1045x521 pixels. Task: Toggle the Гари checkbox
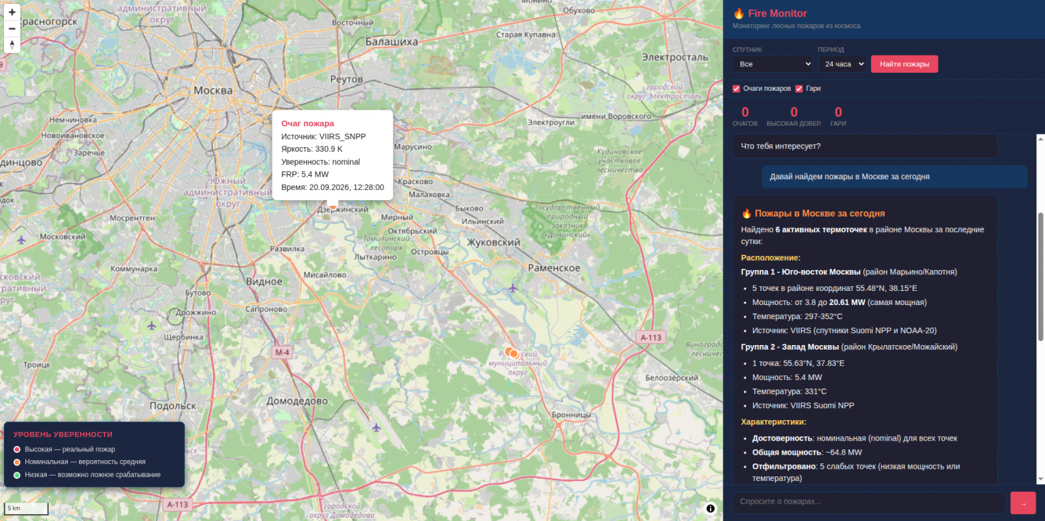799,88
